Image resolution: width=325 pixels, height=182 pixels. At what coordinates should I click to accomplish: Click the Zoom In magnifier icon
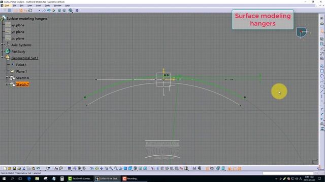[x=111, y=168]
